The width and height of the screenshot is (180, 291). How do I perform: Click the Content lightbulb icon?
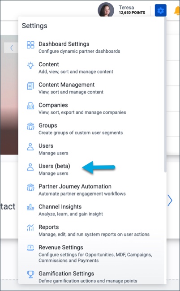pyautogui.click(x=30, y=65)
